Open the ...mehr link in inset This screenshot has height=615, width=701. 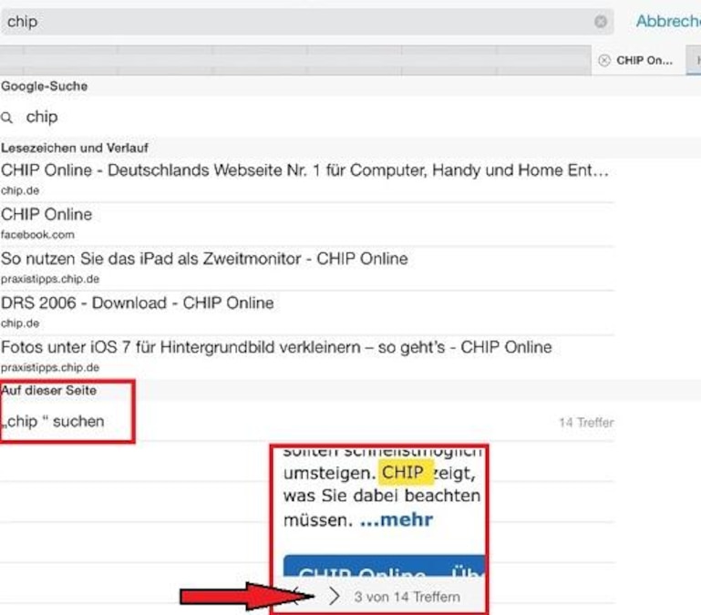pos(397,520)
